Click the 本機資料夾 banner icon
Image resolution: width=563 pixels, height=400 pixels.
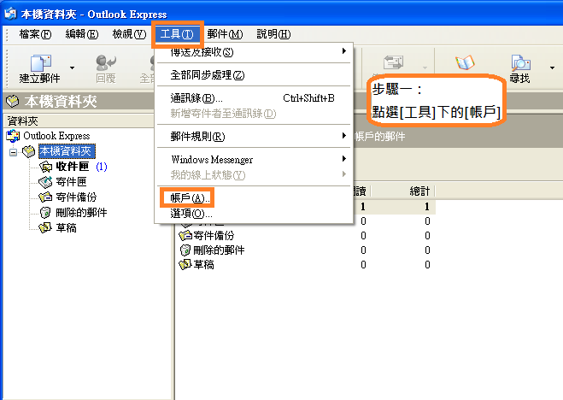(x=13, y=101)
